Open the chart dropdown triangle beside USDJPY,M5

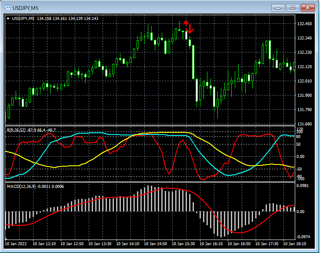coord(8,19)
